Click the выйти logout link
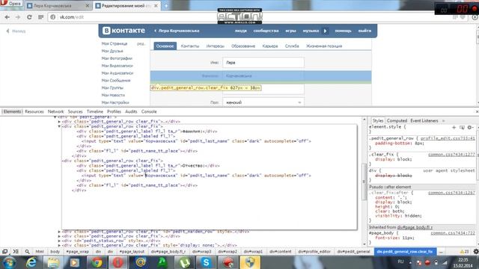The image size is (479, 269). click(364, 31)
